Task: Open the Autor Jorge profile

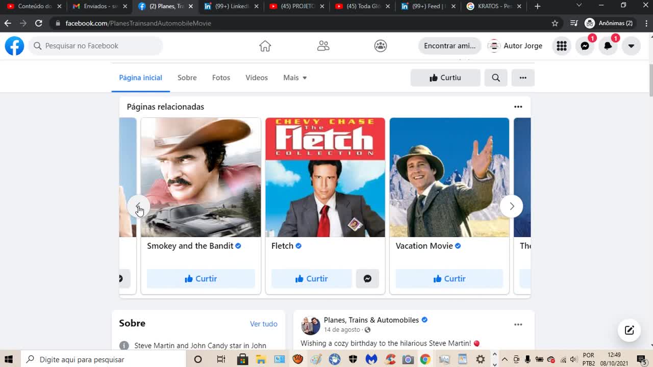Action: coord(516,46)
